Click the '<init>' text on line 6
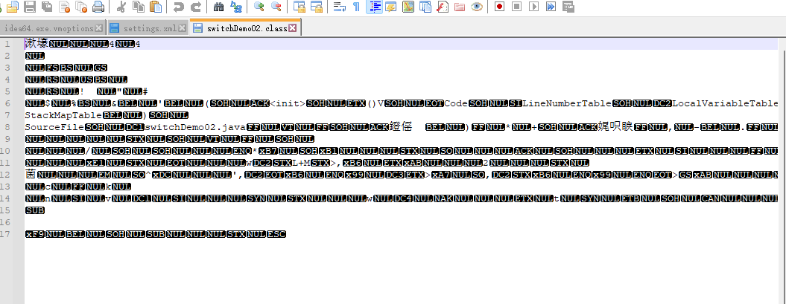786x304 pixels. (288, 103)
